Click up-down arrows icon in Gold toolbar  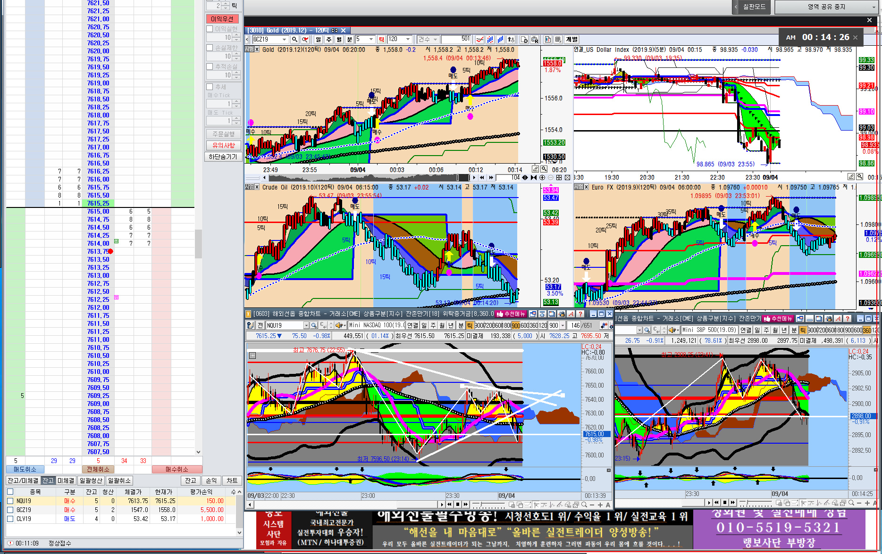[511, 39]
